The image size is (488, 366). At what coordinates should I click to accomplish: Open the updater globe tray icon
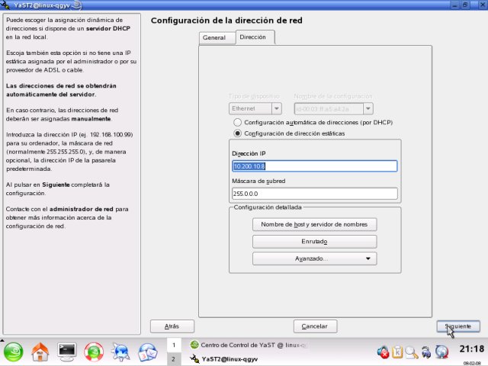point(441,352)
